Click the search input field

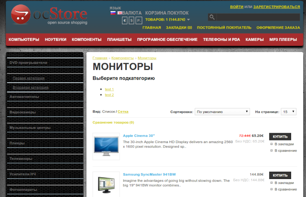[258, 17]
